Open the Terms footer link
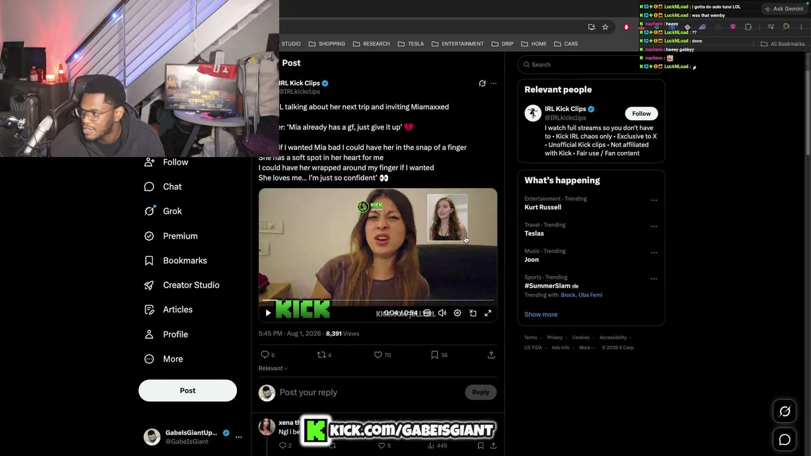Image resolution: width=811 pixels, height=456 pixels. coord(531,338)
